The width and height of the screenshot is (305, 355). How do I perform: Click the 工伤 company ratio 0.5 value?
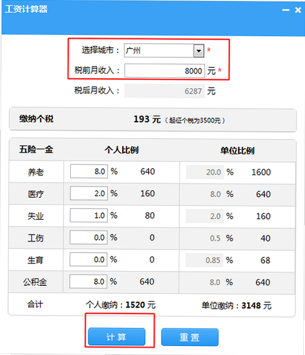[215, 238]
